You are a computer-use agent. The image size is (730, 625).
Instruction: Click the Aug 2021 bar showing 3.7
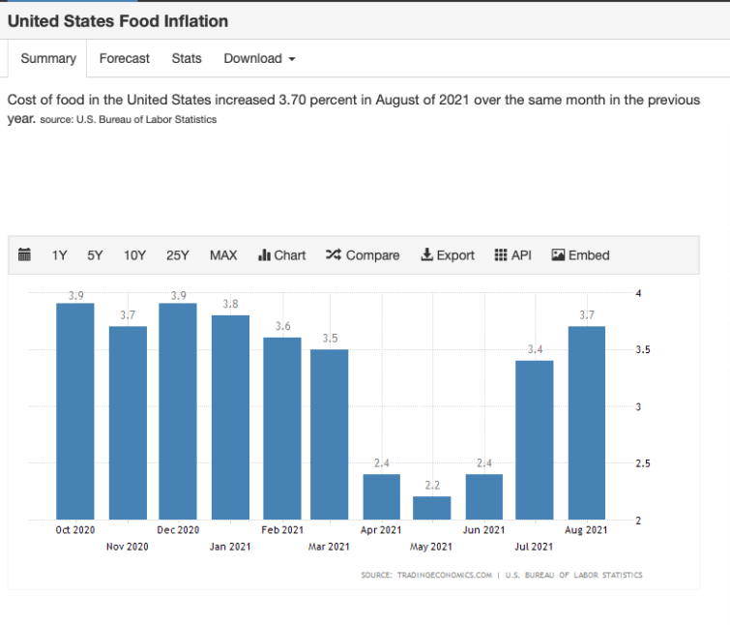coord(587,423)
